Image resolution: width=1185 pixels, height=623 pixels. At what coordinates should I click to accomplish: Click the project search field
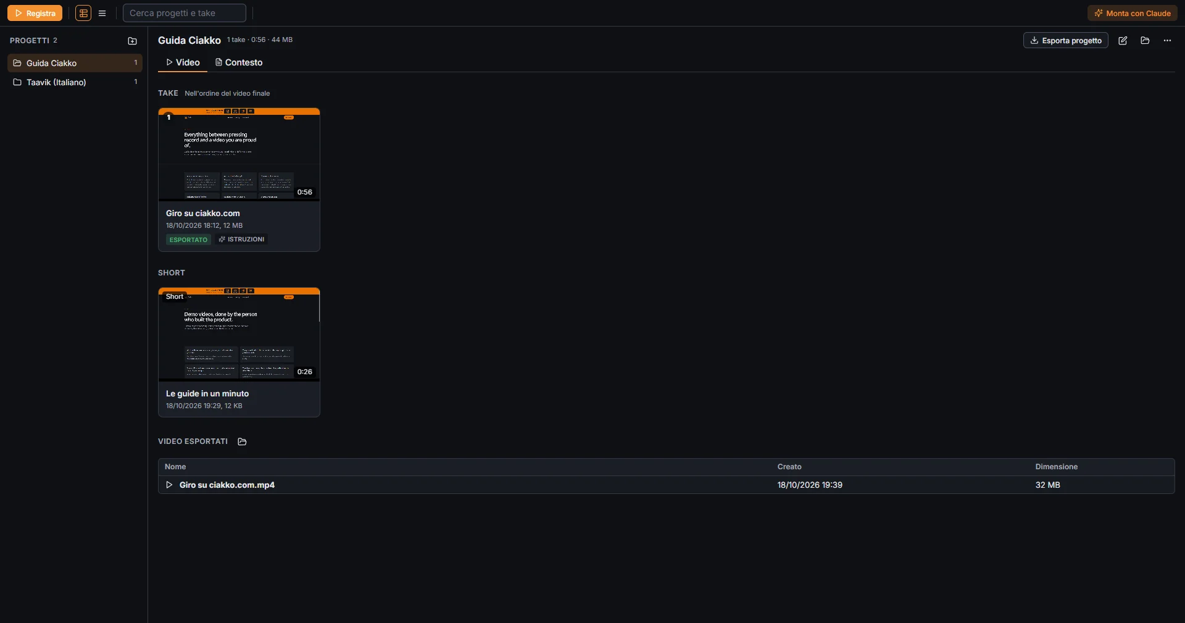(185, 13)
